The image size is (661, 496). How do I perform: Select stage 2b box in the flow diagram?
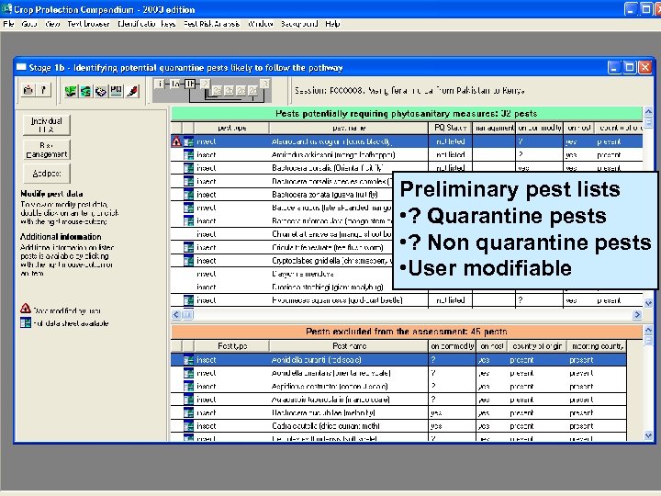click(229, 91)
